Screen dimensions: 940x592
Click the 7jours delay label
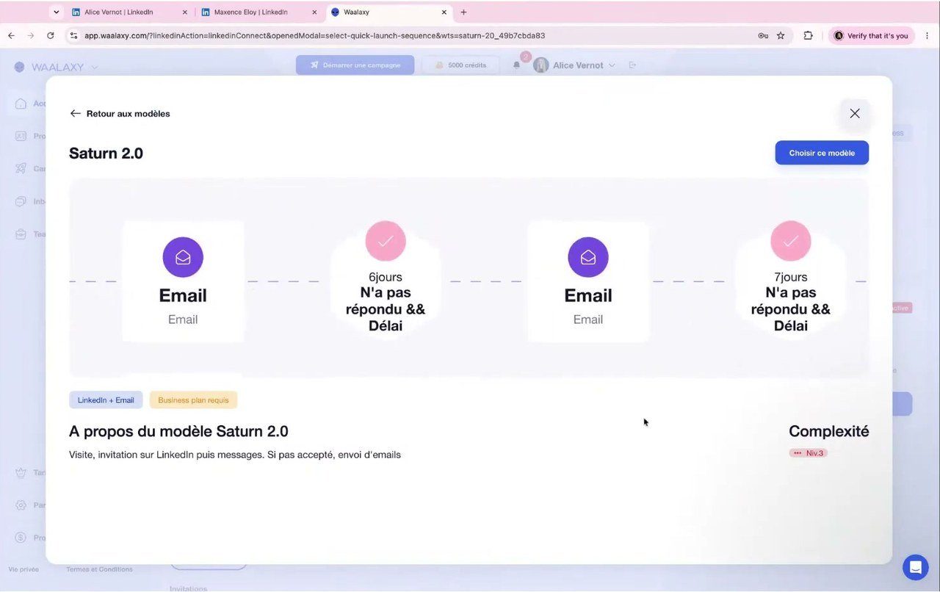pos(791,277)
